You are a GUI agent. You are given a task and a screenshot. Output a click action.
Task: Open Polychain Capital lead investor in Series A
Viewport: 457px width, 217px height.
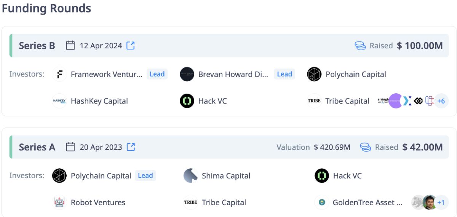click(101, 176)
